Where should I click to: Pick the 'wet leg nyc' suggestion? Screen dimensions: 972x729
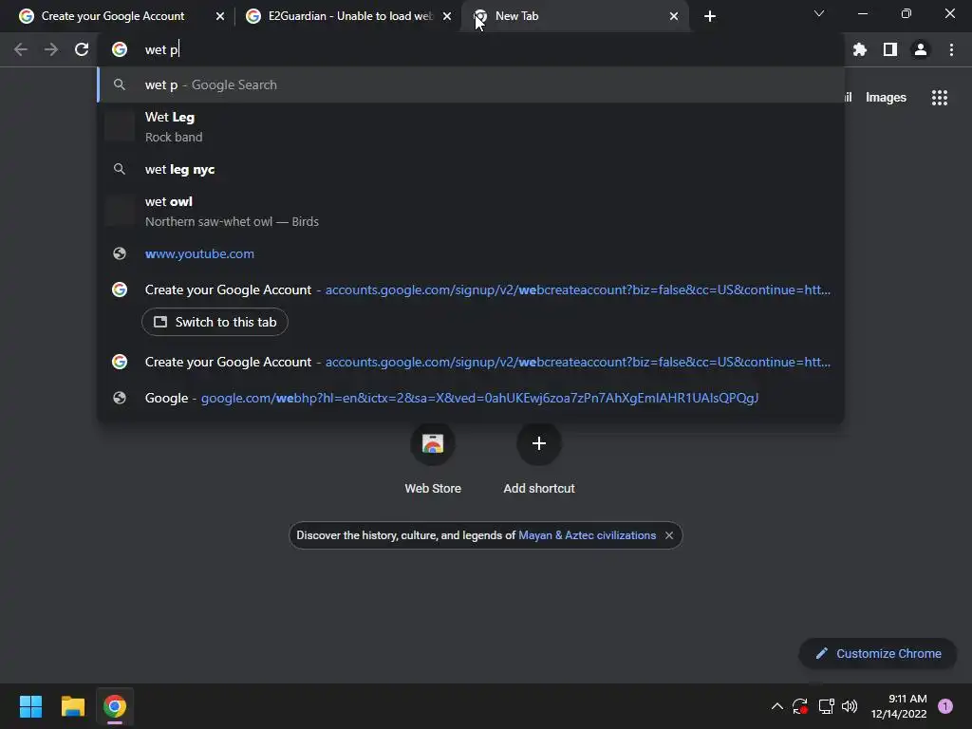[471, 169]
